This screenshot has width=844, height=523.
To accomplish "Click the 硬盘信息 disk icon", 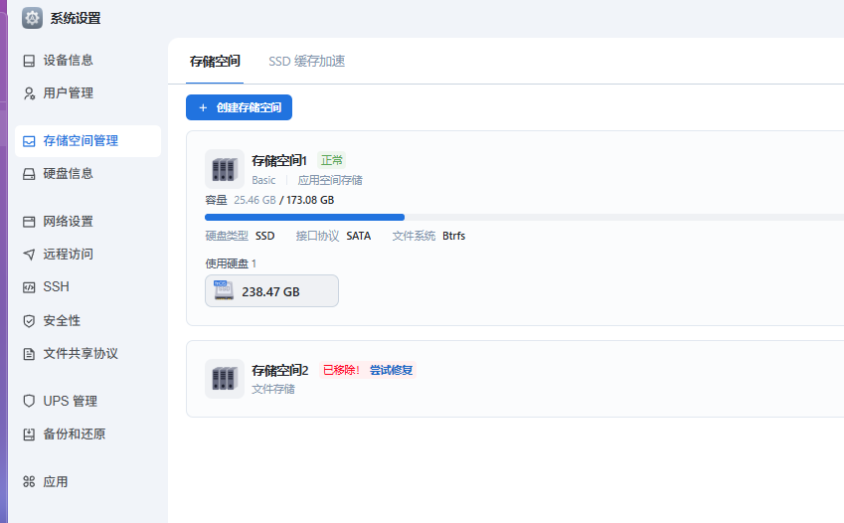I will click(29, 174).
